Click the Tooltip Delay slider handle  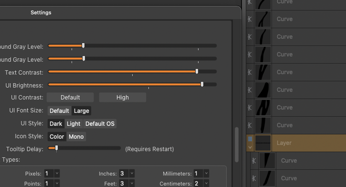(x=56, y=148)
